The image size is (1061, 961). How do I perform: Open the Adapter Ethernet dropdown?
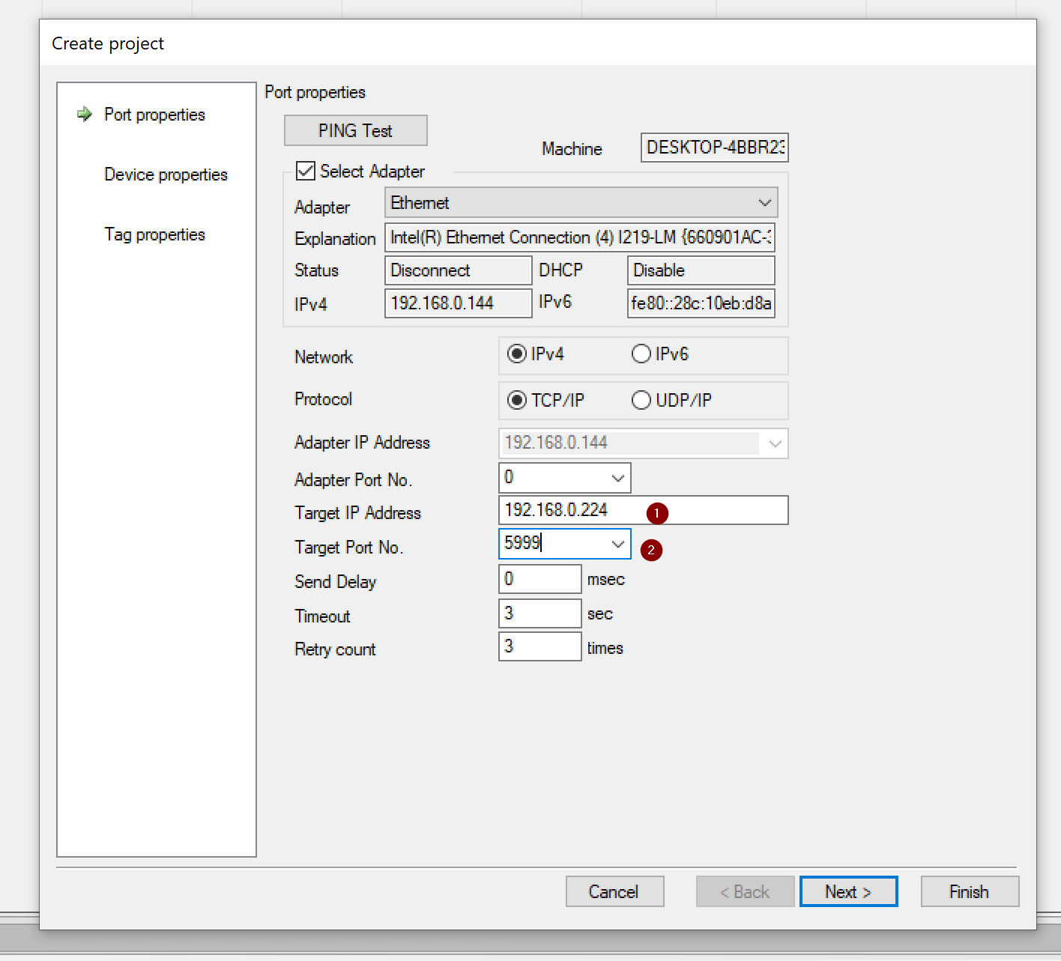pyautogui.click(x=764, y=203)
